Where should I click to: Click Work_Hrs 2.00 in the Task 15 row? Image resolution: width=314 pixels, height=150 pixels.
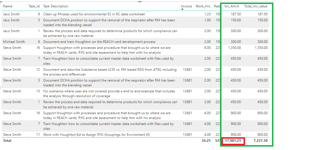click(207, 91)
